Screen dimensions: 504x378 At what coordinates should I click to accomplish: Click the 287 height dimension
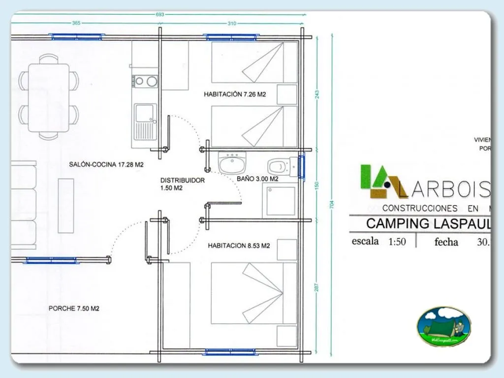pos(316,287)
